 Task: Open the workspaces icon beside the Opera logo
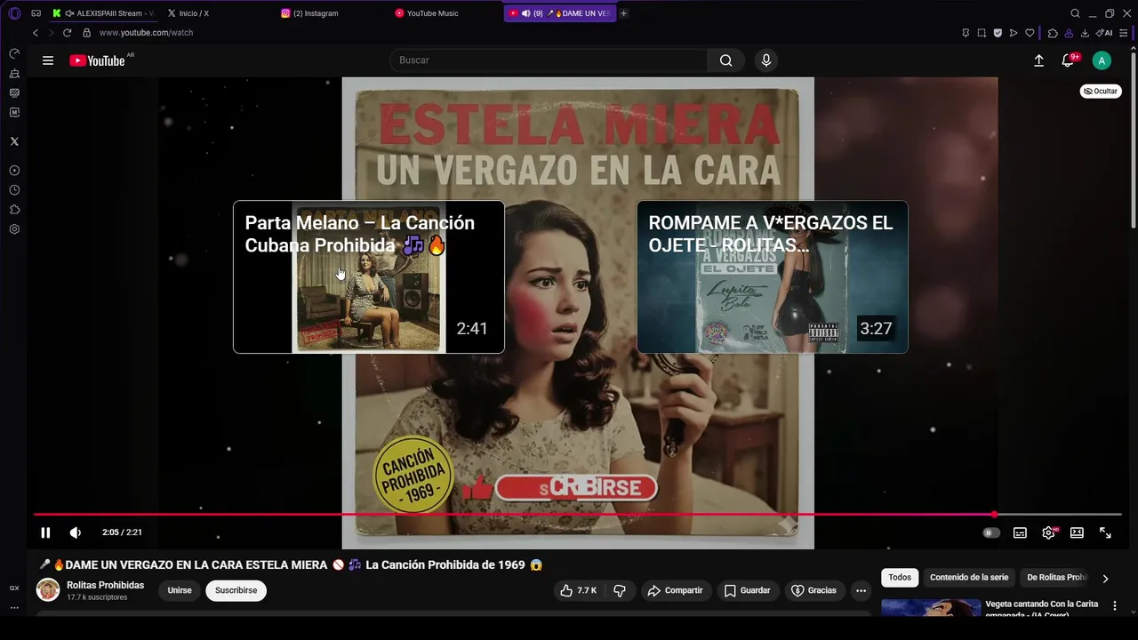pos(36,13)
